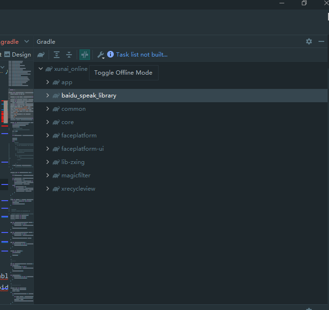Collapse the xunai_online root node
The width and height of the screenshot is (329, 310).
point(40,68)
